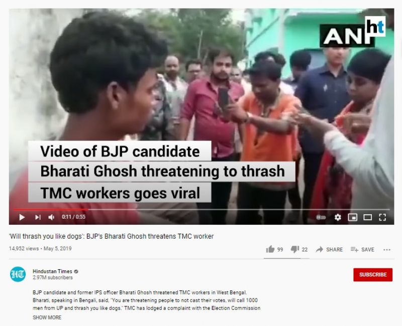Save video to a playlist
This screenshot has width=402, height=326.
(362, 249)
